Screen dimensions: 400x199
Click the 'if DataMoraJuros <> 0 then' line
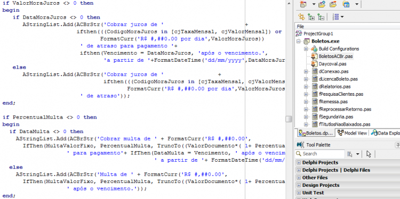57,18
